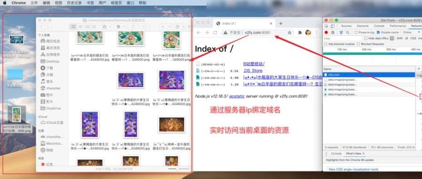The image size is (422, 179).
Task: Uncheck Disable cache checkbox
Action: click(x=378, y=33)
